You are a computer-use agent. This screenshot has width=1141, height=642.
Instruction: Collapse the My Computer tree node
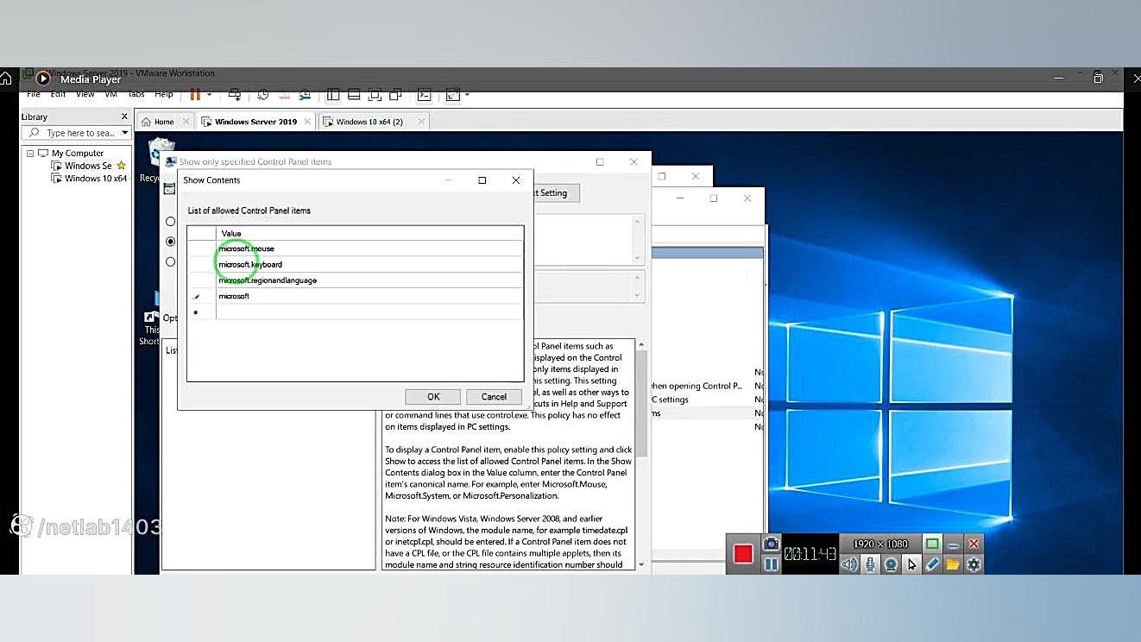coord(30,154)
